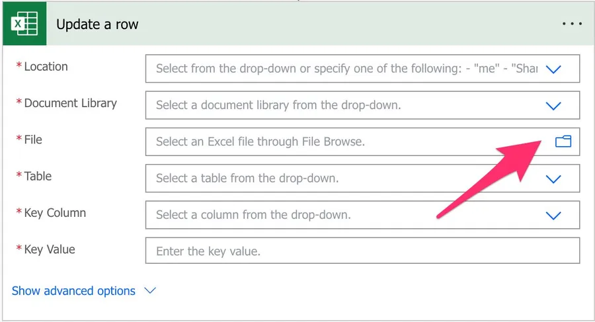The height and width of the screenshot is (322, 595).
Task: Click the Key Value input box
Action: [362, 251]
